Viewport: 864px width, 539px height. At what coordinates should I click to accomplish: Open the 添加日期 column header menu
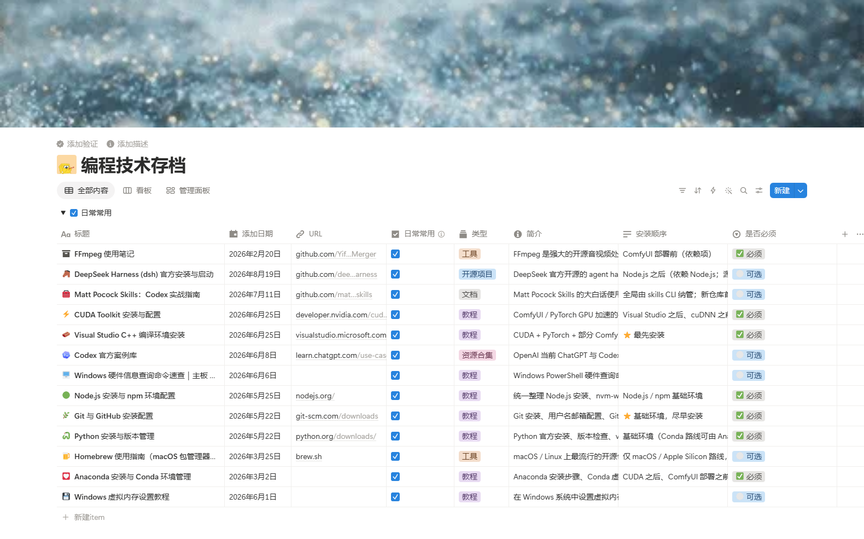click(x=258, y=234)
